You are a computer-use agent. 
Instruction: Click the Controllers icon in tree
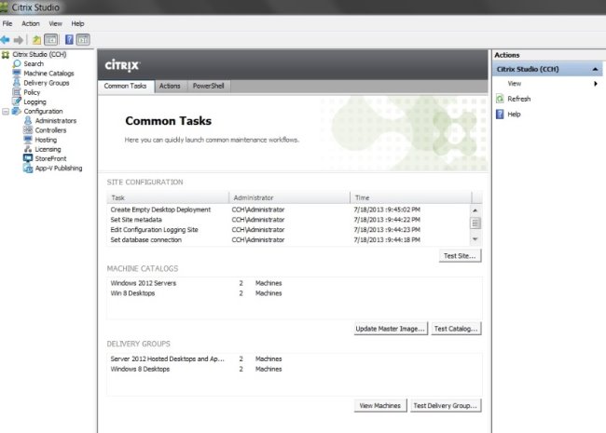[28, 130]
